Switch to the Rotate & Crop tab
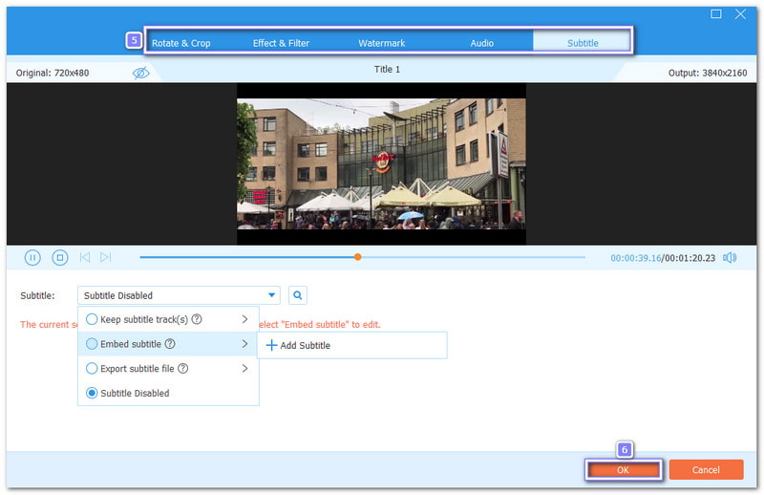 (x=181, y=43)
